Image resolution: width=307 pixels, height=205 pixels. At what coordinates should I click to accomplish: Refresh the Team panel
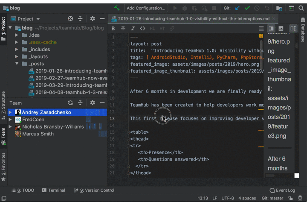pos(70,102)
